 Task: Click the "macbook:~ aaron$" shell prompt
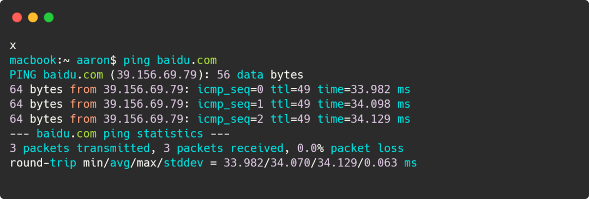63,60
